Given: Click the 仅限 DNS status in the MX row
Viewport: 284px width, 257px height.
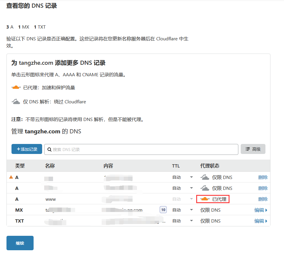Looking at the screenshot, I should 210,210.
